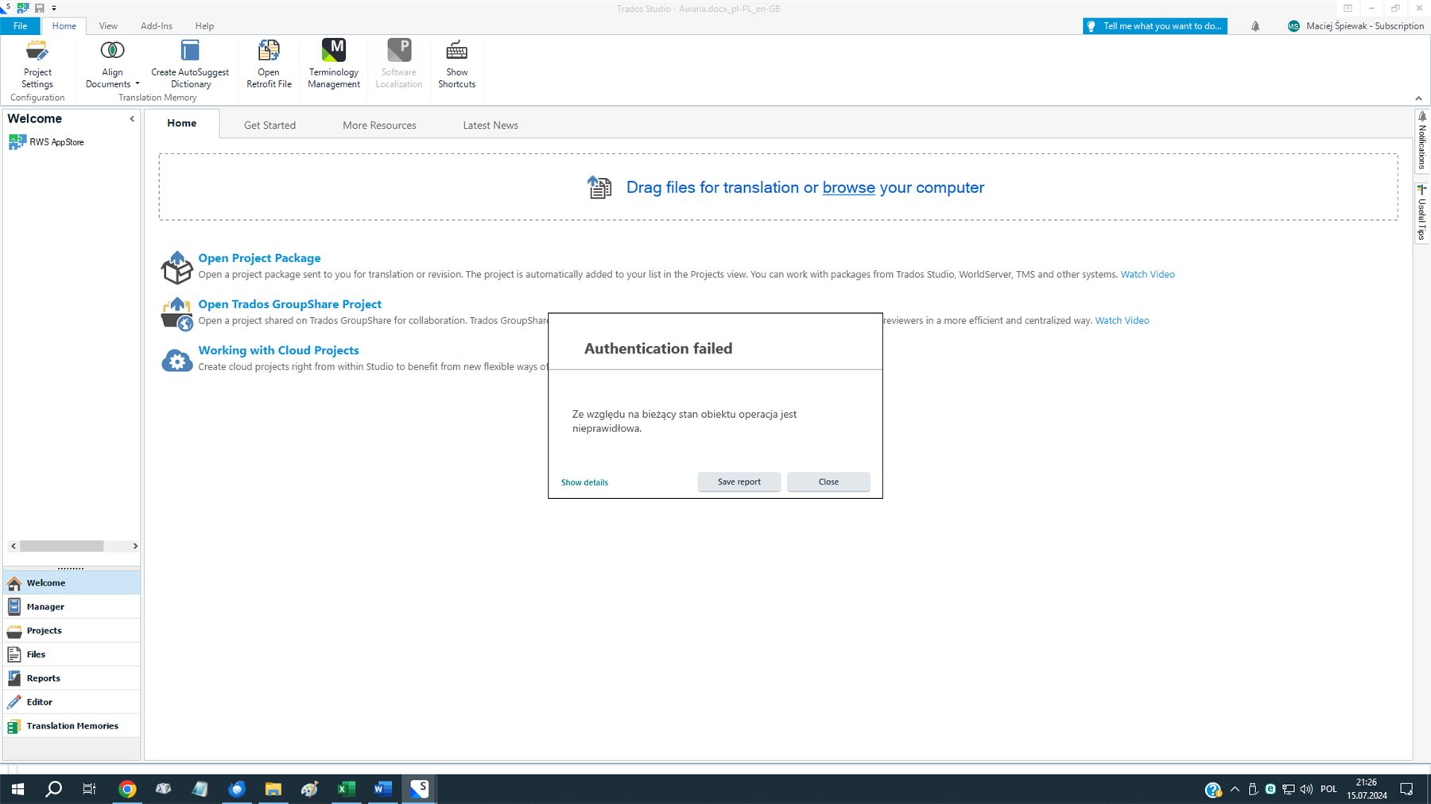Launch Create AutoSuggest Dictionary
Viewport: 1431px width, 804px height.
[190, 64]
